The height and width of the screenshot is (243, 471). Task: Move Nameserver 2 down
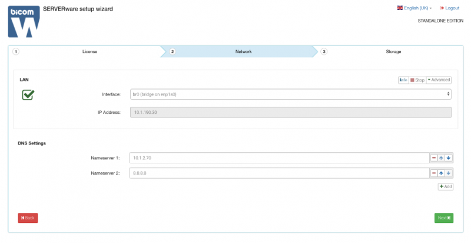448,173
